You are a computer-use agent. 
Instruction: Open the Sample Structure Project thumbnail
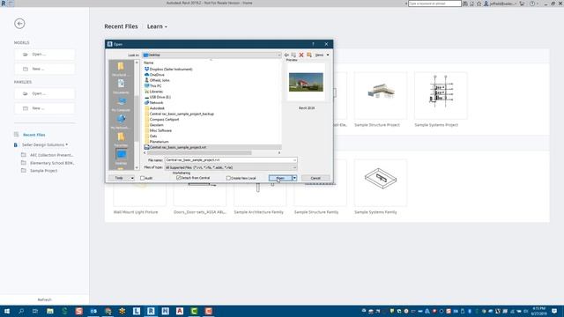tap(380, 96)
